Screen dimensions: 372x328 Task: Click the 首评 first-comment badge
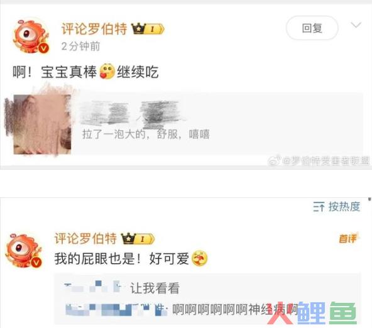click(x=347, y=238)
